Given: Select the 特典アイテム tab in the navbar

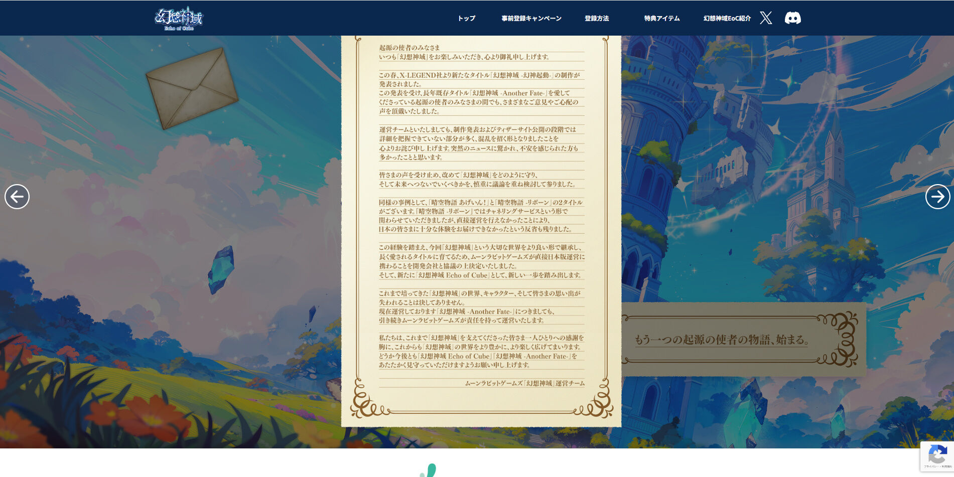Looking at the screenshot, I should click(x=661, y=18).
